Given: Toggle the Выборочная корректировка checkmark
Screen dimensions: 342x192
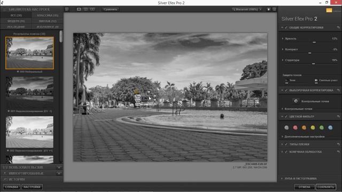Looking at the screenshot, I should pos(286,90).
